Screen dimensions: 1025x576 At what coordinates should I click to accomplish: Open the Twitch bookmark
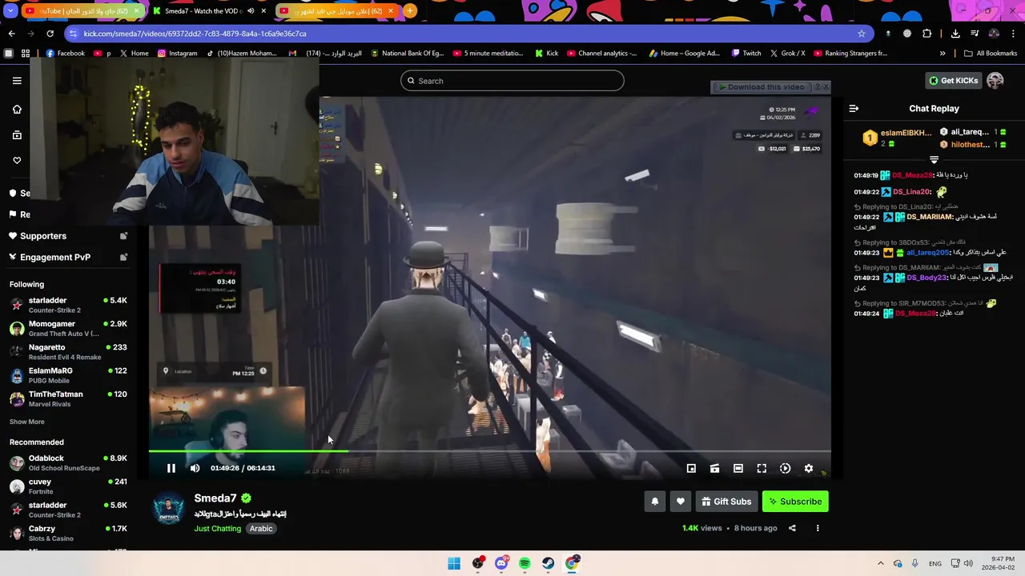(x=746, y=54)
